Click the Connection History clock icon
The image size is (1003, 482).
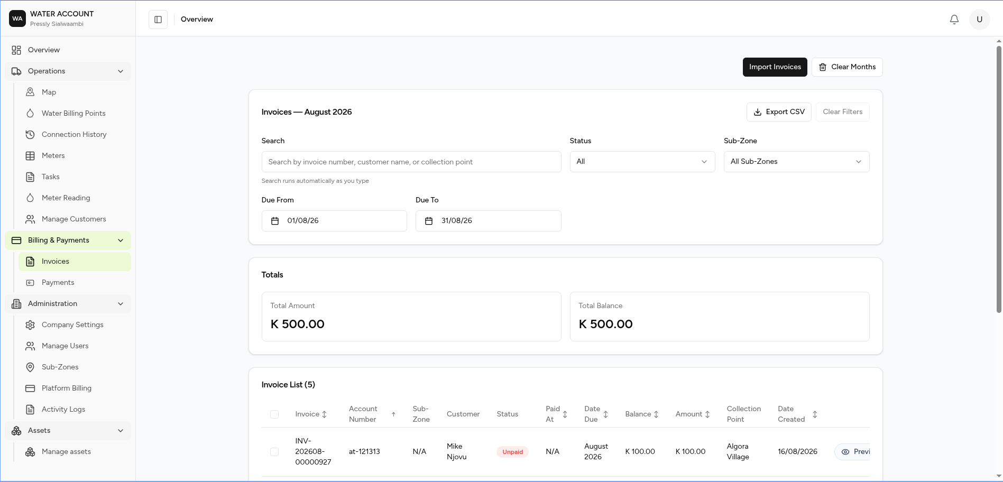pos(30,134)
